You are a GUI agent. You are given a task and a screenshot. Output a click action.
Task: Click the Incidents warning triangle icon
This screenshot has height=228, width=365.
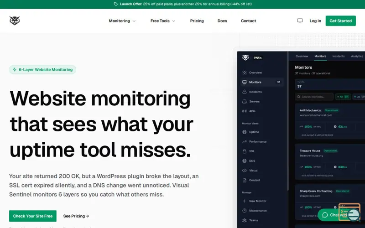click(245, 92)
